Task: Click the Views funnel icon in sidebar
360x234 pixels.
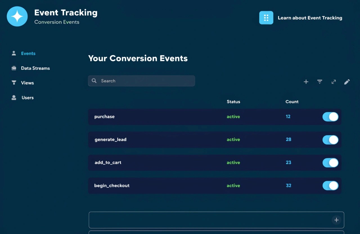Action: [14, 83]
